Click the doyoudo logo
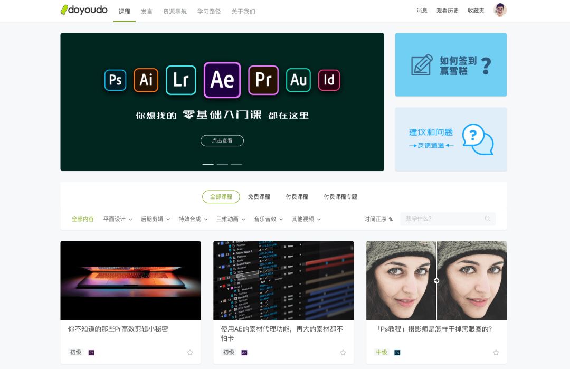 (x=84, y=10)
